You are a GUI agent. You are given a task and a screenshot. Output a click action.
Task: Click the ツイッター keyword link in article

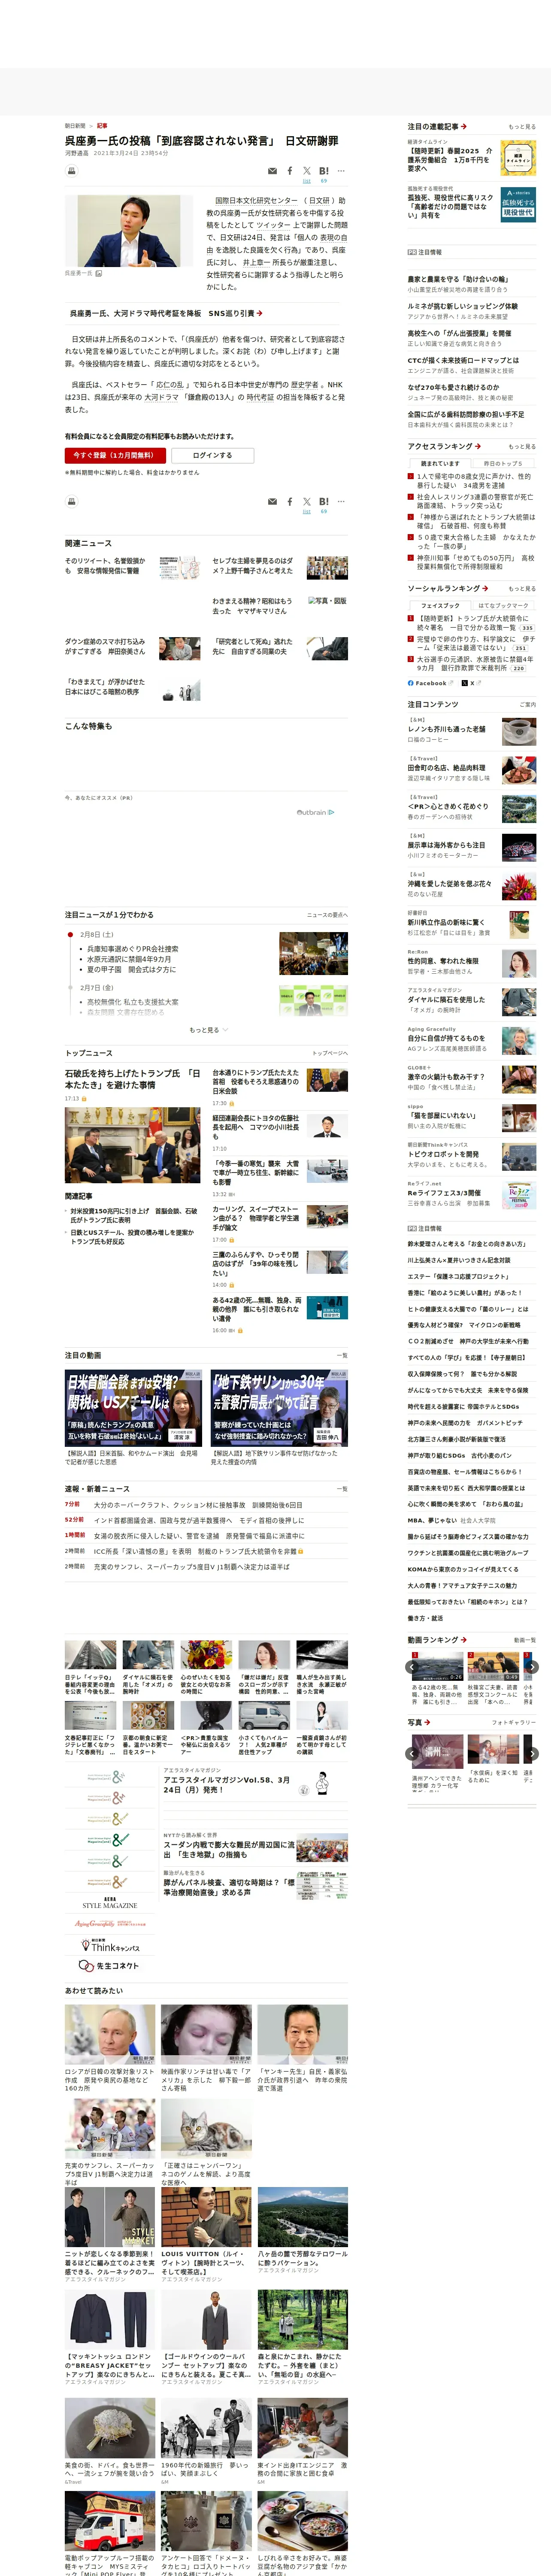[273, 225]
